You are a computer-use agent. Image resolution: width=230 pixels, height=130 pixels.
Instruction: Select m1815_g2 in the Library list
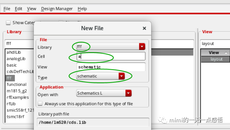[17, 91]
